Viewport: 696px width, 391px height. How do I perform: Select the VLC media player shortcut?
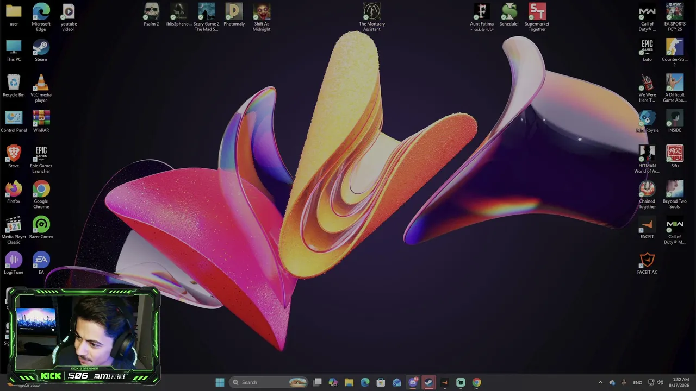pyautogui.click(x=41, y=89)
